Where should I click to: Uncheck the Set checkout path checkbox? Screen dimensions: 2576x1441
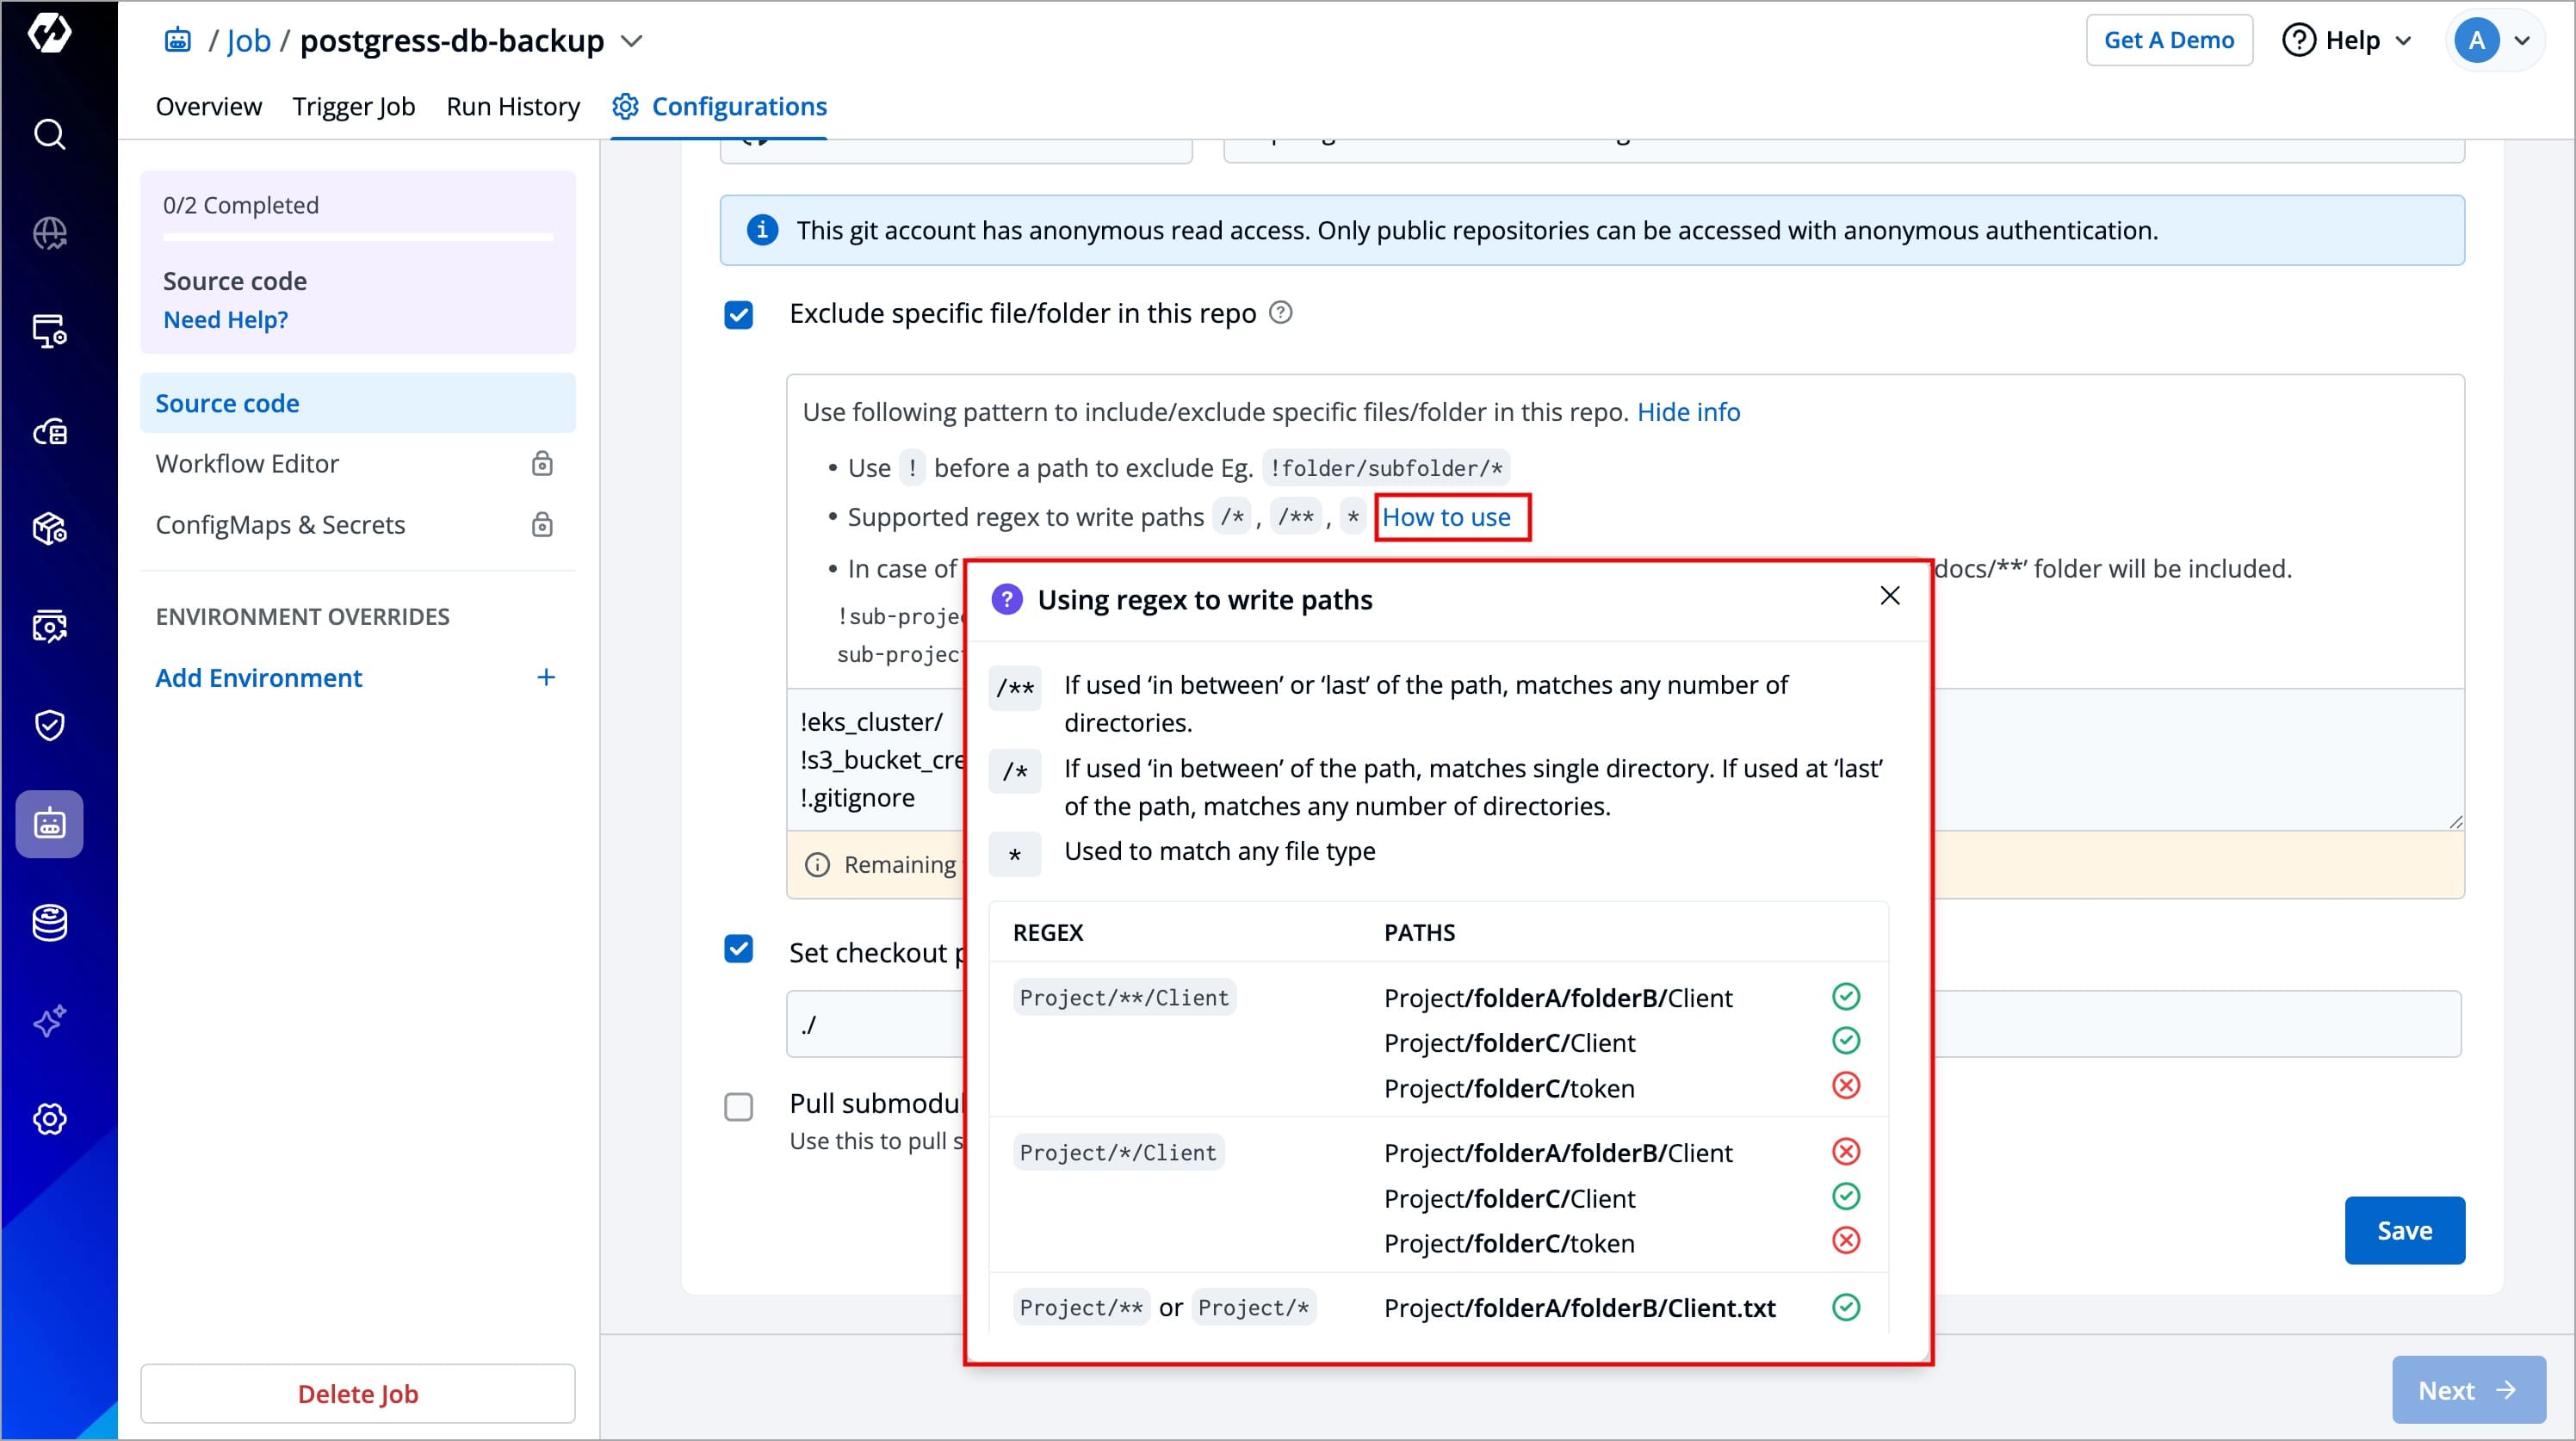click(739, 949)
